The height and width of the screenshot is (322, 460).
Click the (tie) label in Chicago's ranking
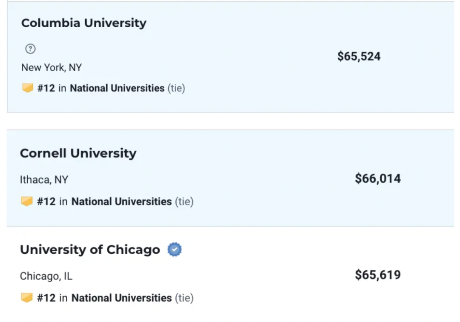pos(184,298)
